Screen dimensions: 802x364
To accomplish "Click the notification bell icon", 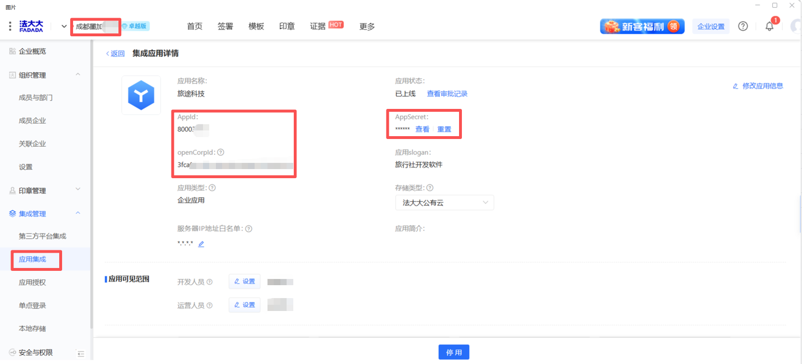I will click(x=769, y=27).
